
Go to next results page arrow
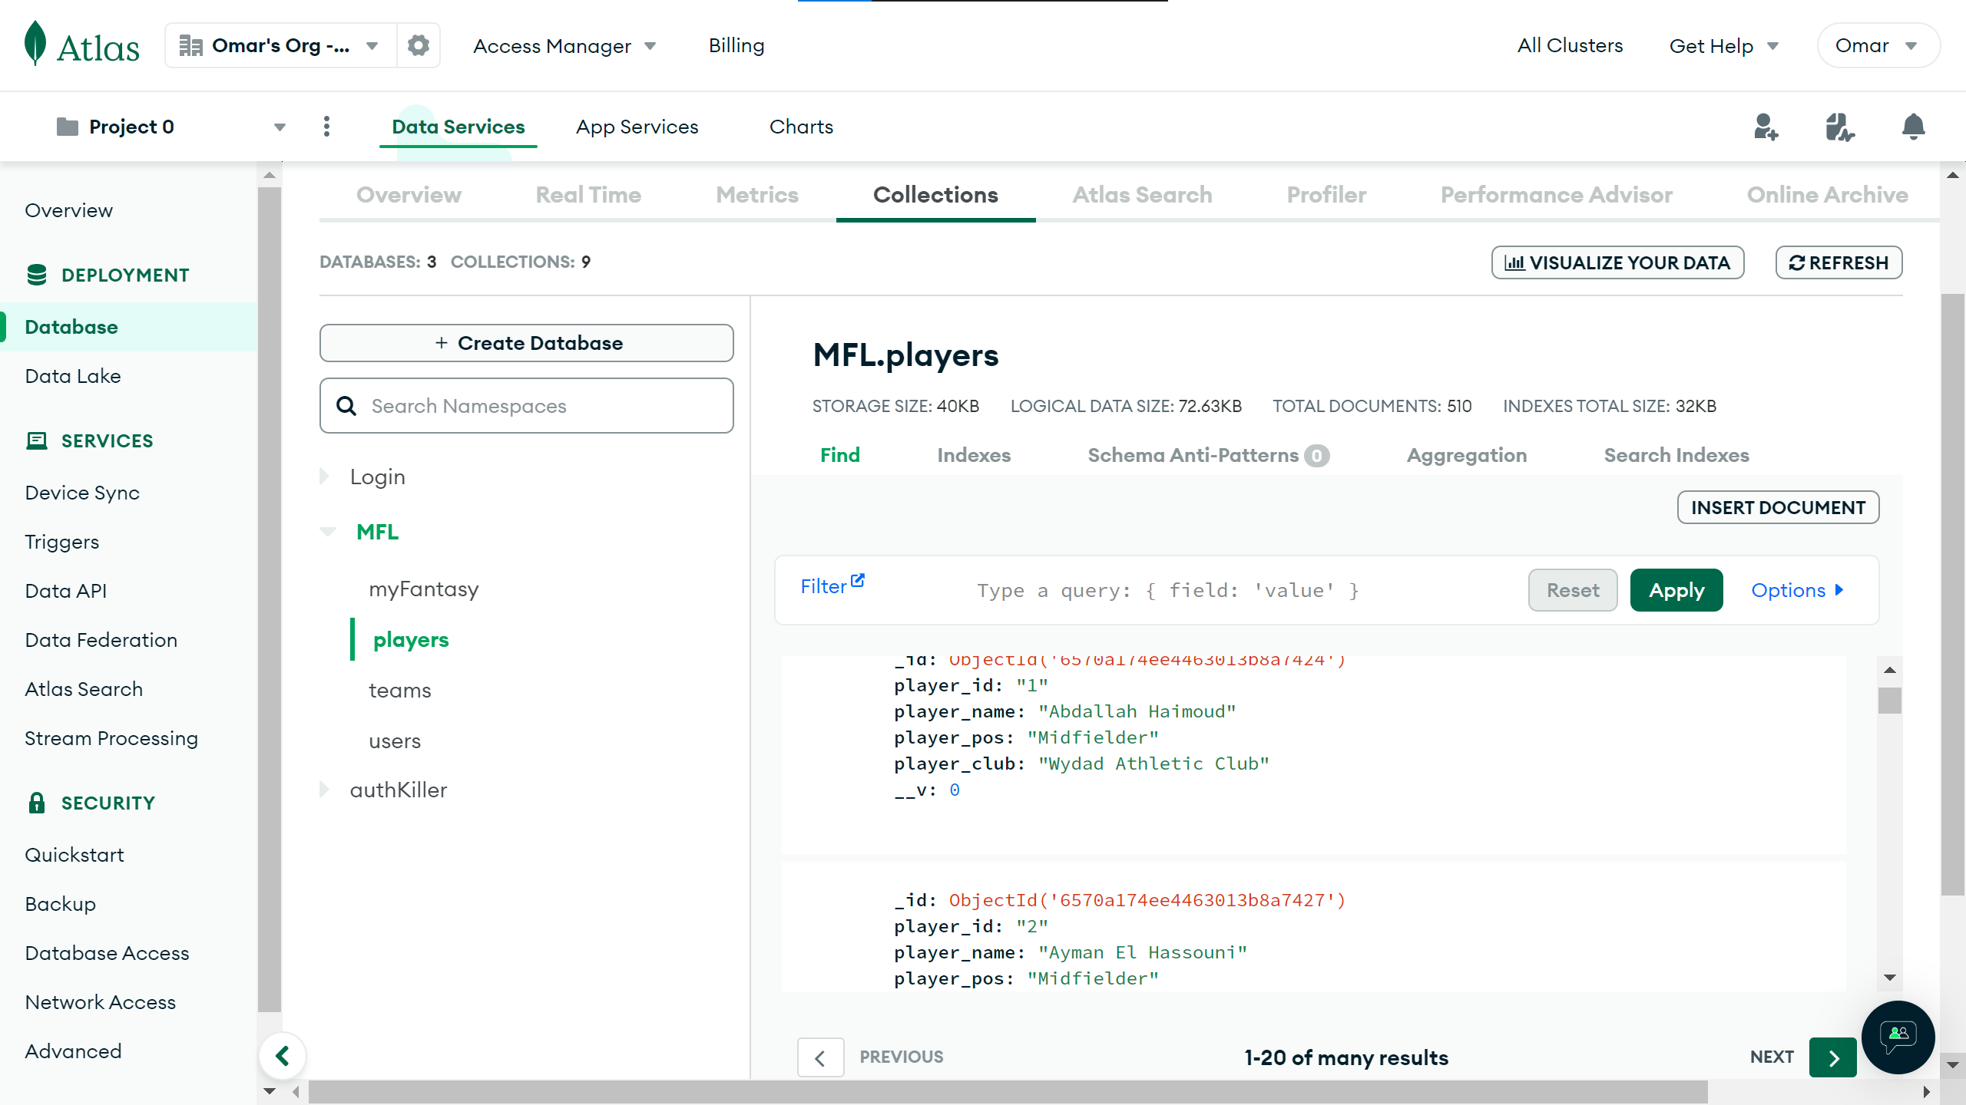pyautogui.click(x=1832, y=1057)
